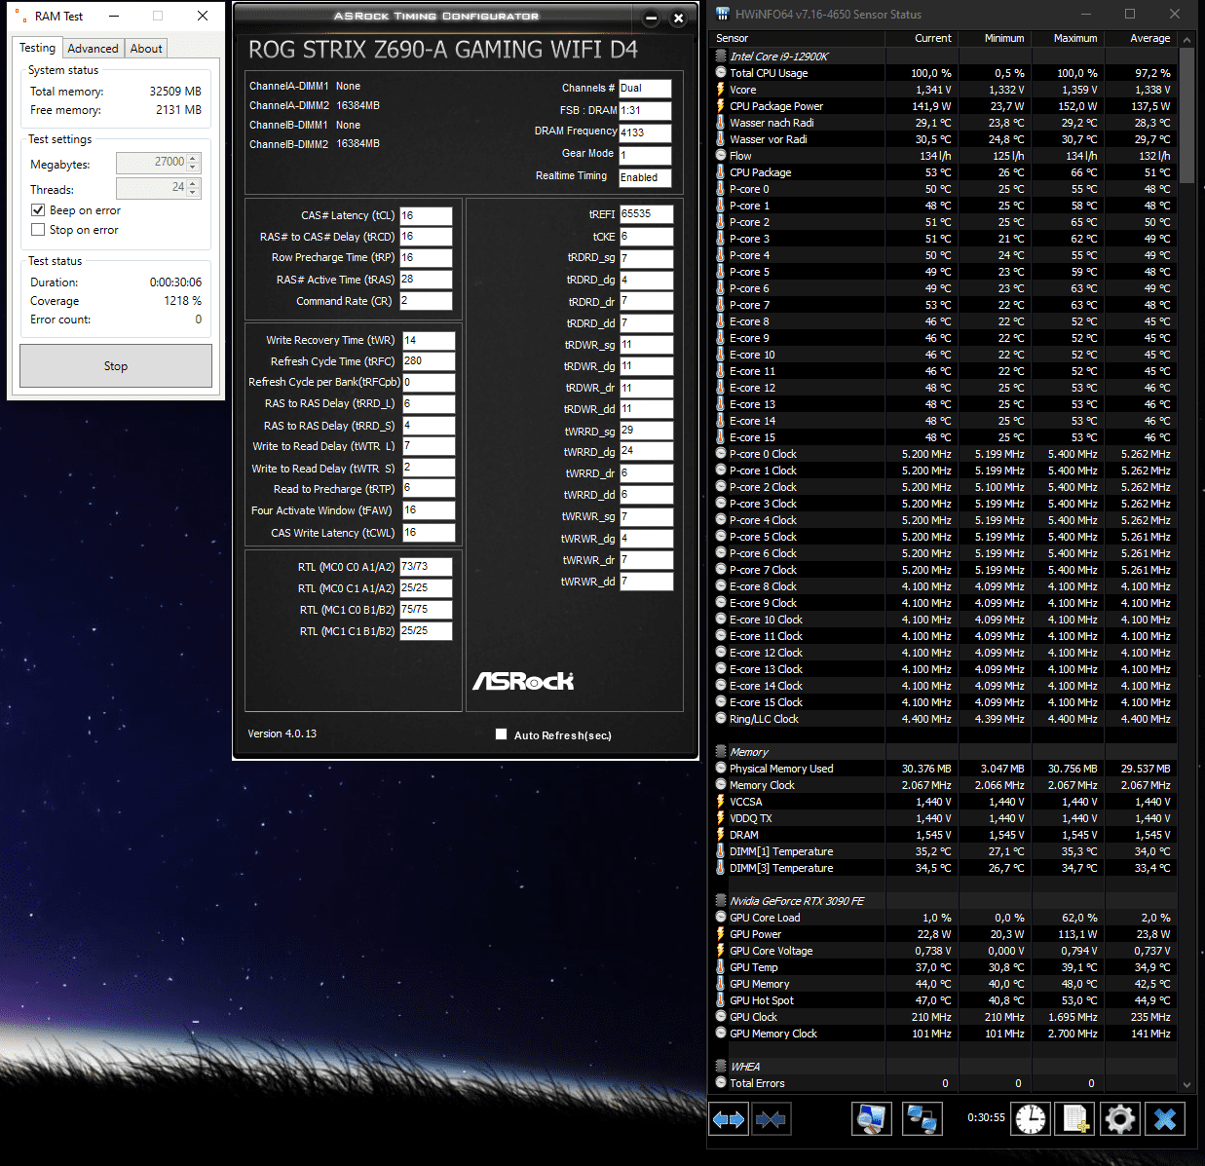Click HWiNFO start logging sheet icon
The height and width of the screenshot is (1166, 1205).
coord(1075,1119)
